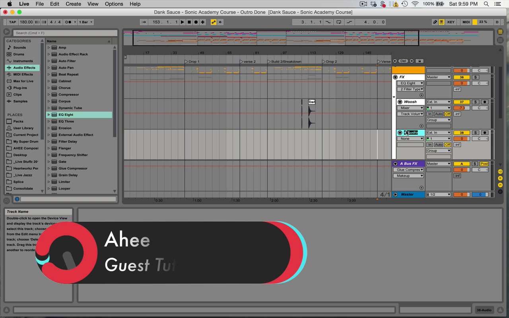
Task: Click the Del locator button
Action: tap(403, 61)
